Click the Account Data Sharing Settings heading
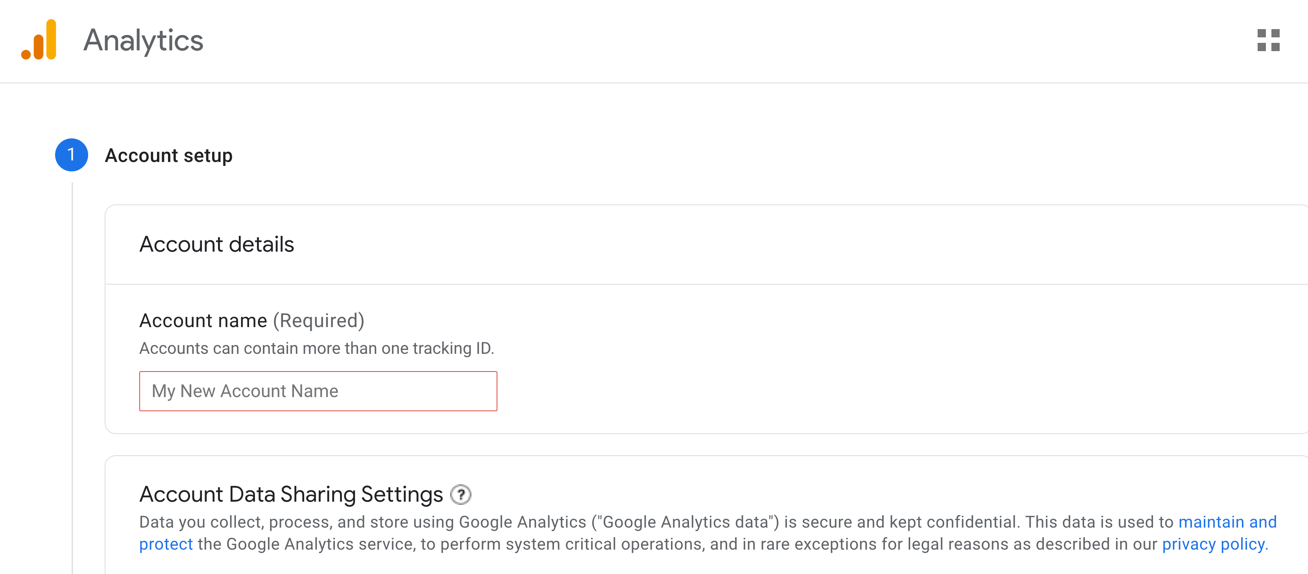Screen dimensions: 1308x574 point(291,494)
